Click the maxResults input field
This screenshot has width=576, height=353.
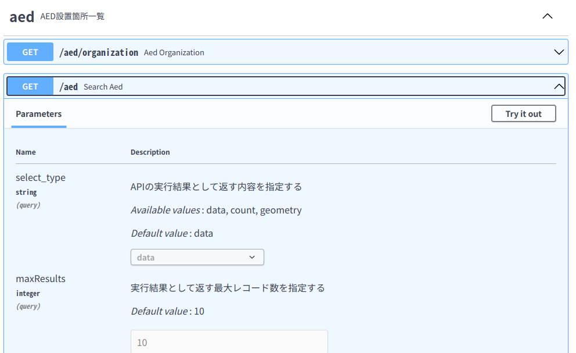point(229,343)
